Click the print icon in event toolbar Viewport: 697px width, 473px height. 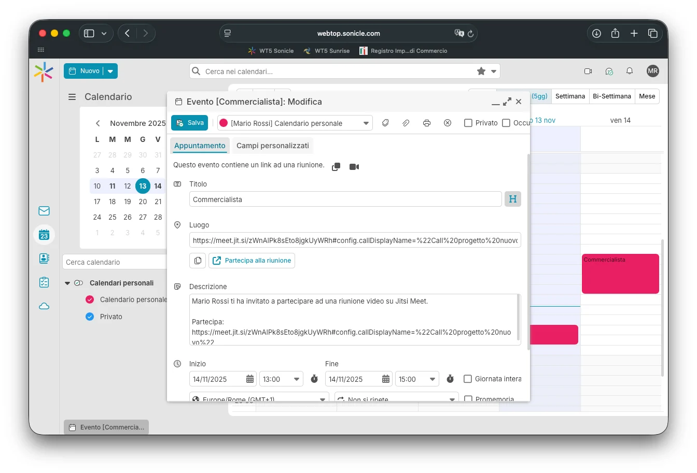click(426, 123)
